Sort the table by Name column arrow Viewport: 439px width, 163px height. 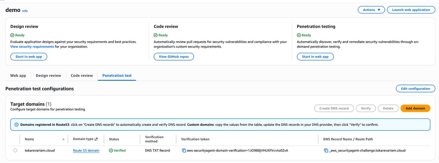pos(63,139)
